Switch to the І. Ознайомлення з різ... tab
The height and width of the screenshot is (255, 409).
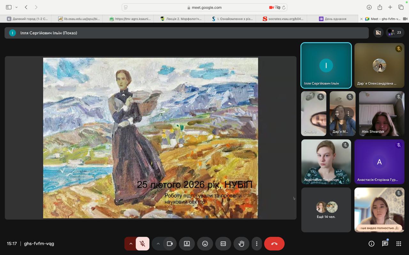(x=232, y=19)
